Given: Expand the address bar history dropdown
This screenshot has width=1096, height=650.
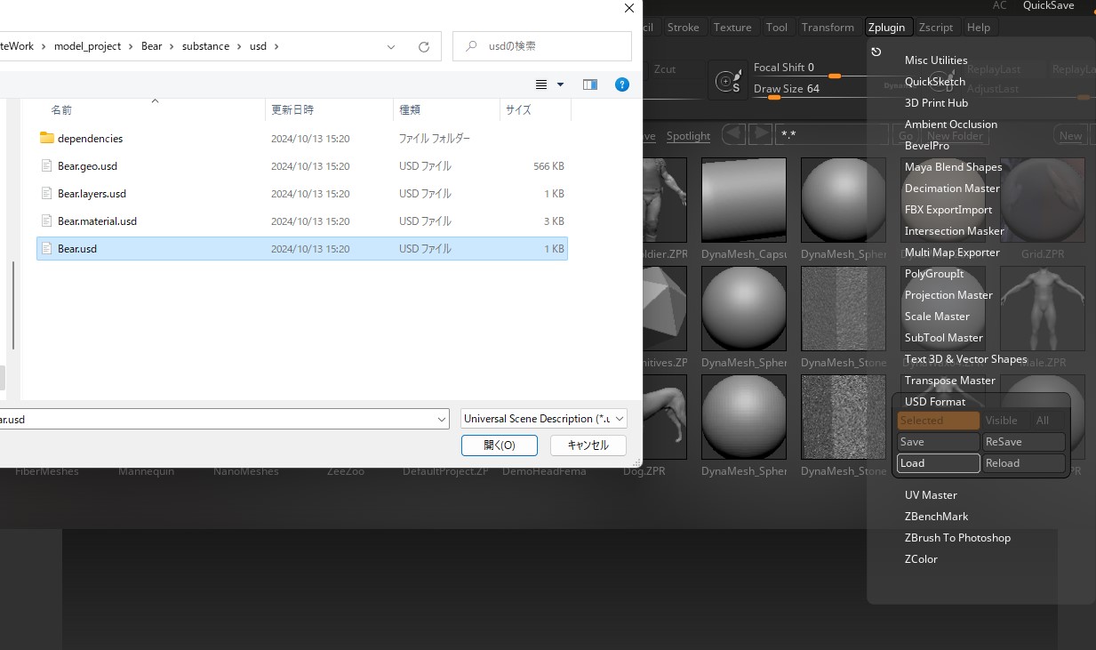Looking at the screenshot, I should click(392, 46).
